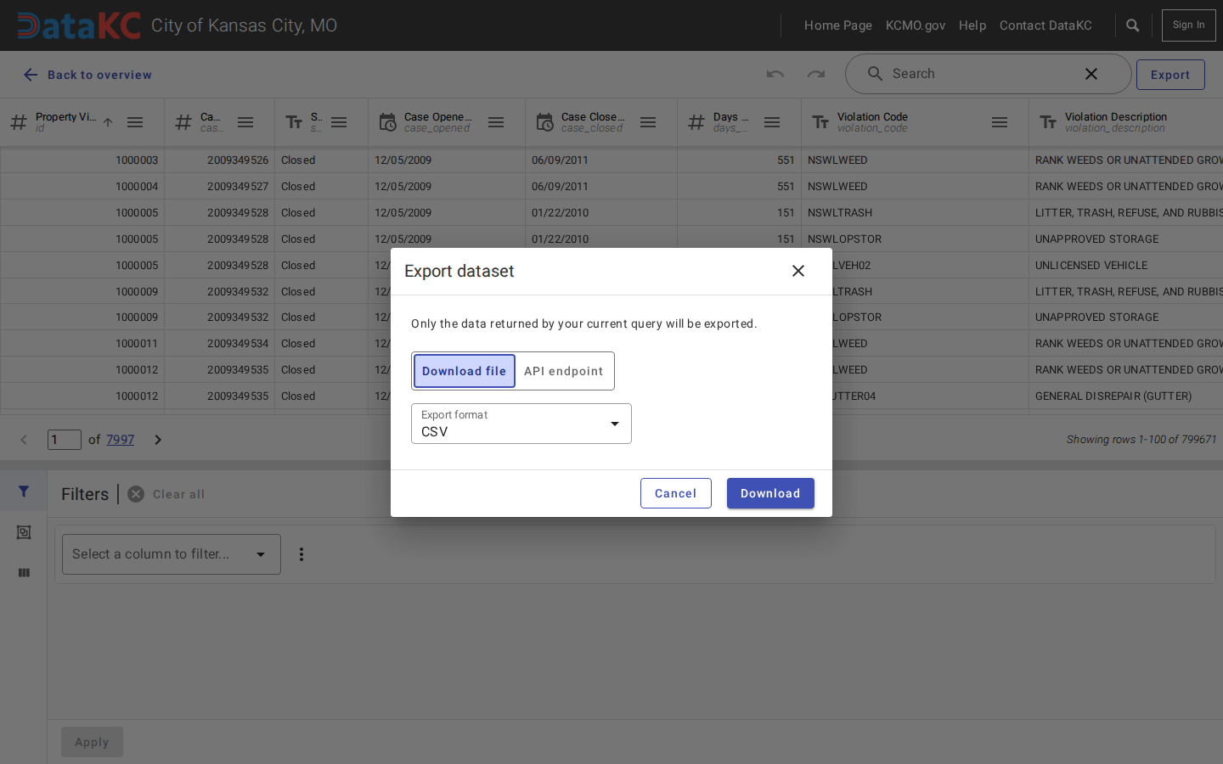Open Case Opened column menu

[496, 122]
